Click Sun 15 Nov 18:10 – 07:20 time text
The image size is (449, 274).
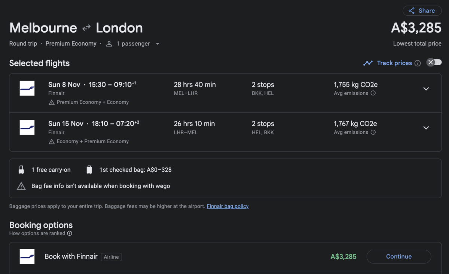[x=94, y=124]
